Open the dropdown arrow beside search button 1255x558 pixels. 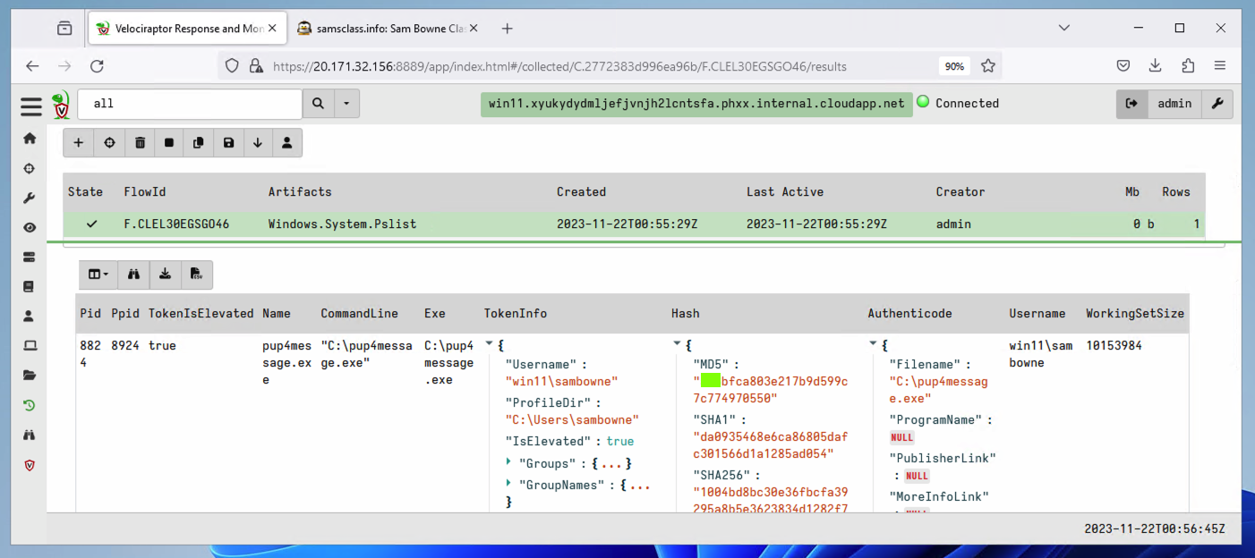346,104
